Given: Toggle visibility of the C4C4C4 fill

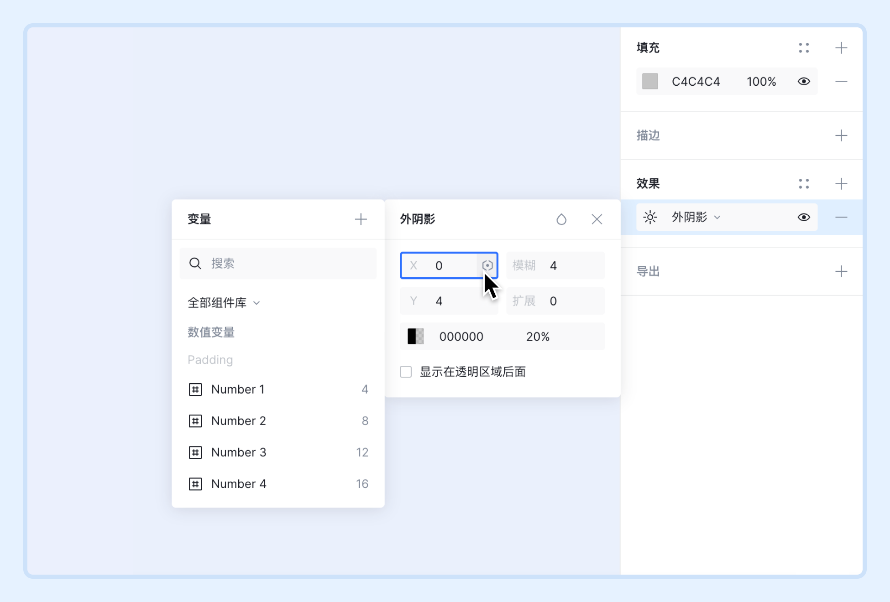Looking at the screenshot, I should pos(804,82).
